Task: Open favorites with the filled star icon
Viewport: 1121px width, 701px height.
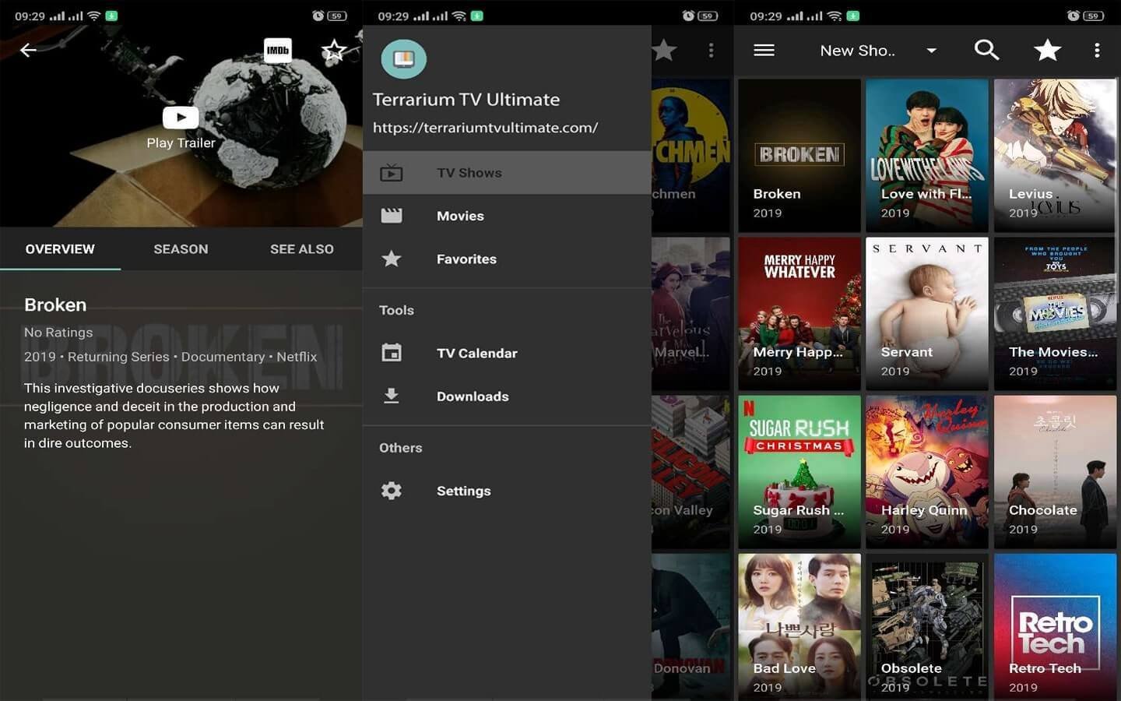Action: (1047, 50)
